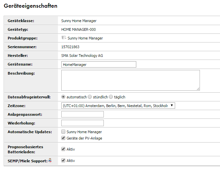Click the SEMP/Miele Support help icon
The image size is (220, 171).
(50, 160)
